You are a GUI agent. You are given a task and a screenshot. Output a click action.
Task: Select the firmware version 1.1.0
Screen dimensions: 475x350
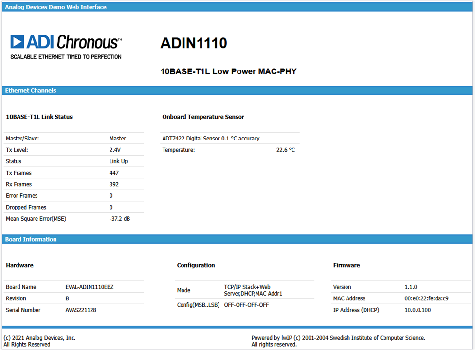point(411,287)
